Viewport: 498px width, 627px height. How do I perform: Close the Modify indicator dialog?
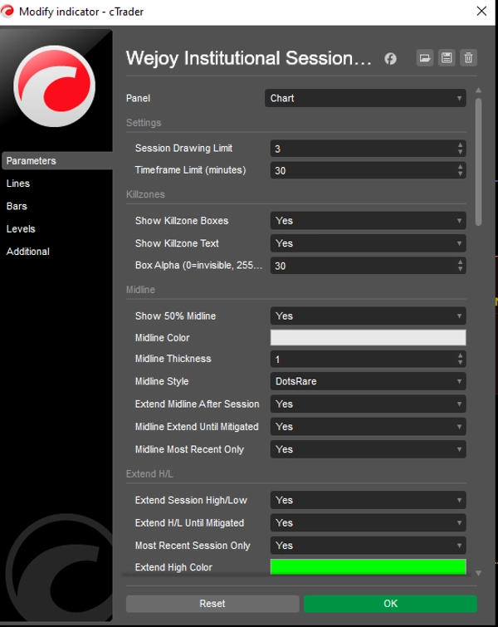pos(481,11)
